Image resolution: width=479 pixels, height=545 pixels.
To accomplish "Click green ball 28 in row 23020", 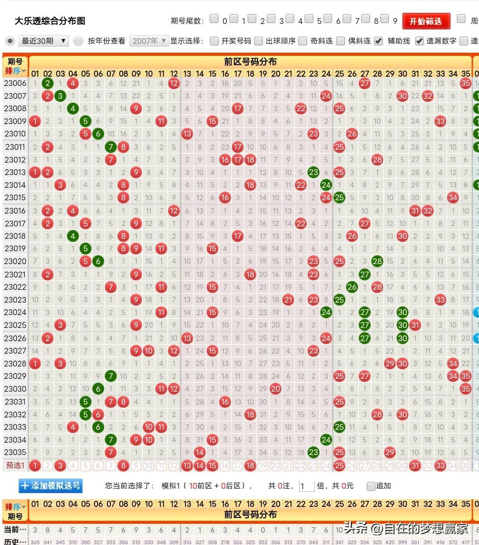I will click(377, 261).
